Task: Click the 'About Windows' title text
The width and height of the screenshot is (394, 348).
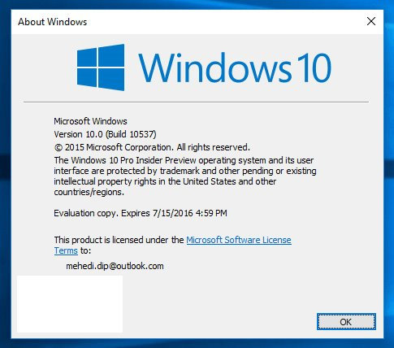Action: [53, 22]
